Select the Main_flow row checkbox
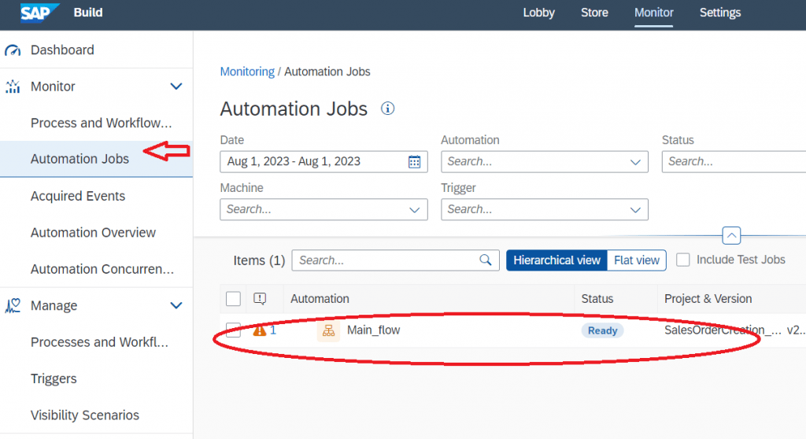The height and width of the screenshot is (439, 806). (233, 330)
